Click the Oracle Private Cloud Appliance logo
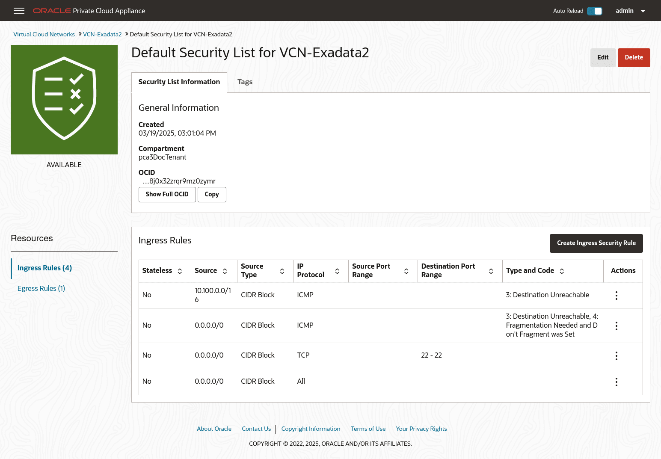The height and width of the screenshot is (459, 661). [89, 11]
